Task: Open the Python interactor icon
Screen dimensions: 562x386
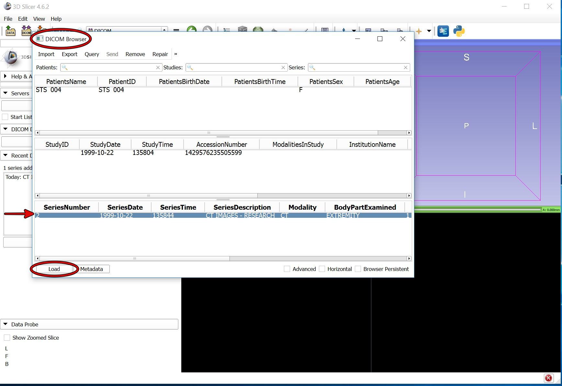Action: (x=459, y=31)
